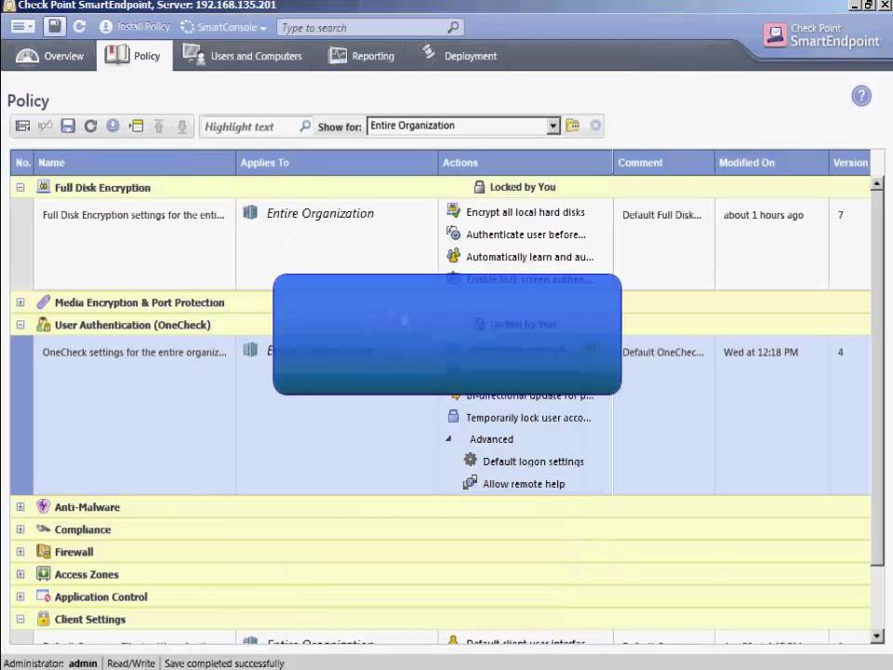
Task: Click the blue save disk icon in the Policy toolbar
Action: (68, 126)
